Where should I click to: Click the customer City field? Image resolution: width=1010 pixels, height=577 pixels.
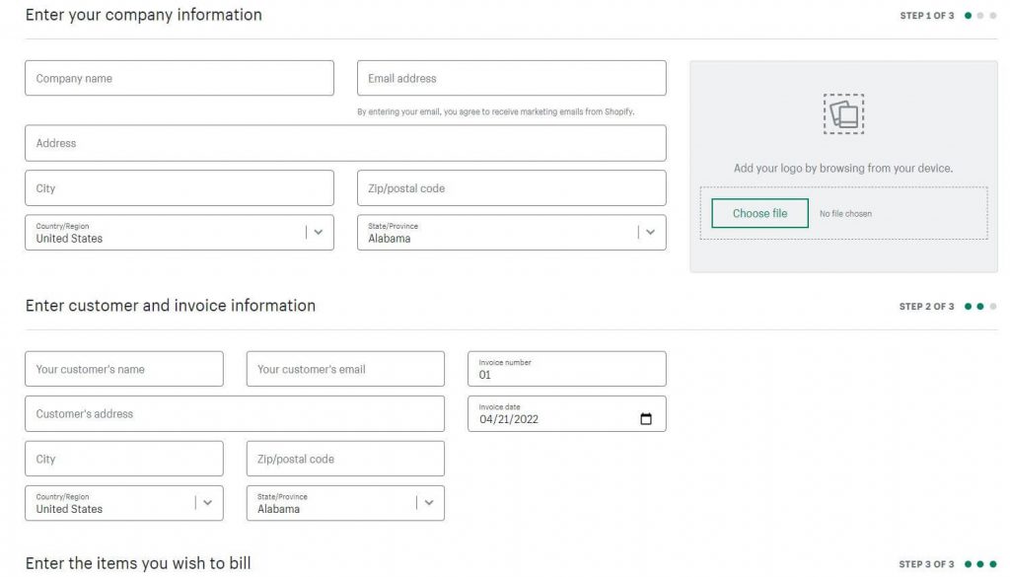[x=123, y=460]
